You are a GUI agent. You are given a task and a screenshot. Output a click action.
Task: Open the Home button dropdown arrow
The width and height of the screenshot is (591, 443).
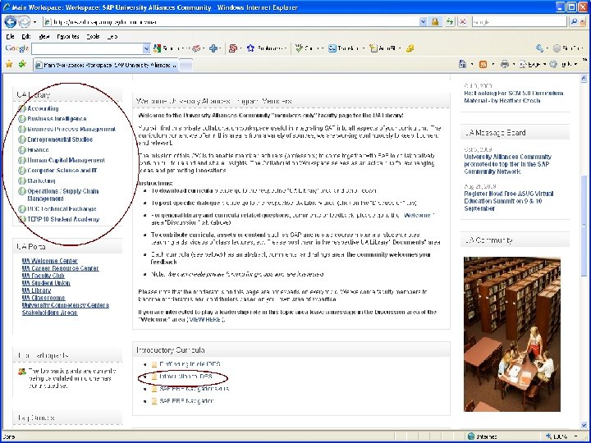tap(472, 65)
